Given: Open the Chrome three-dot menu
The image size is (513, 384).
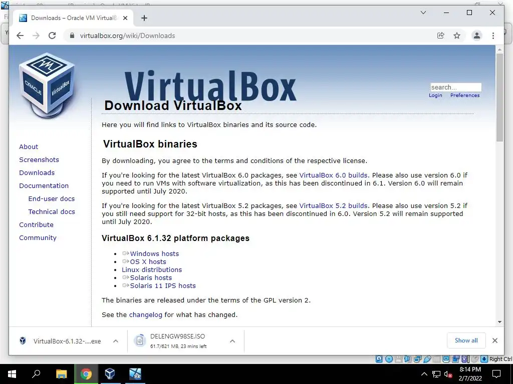Looking at the screenshot, I should click(493, 35).
